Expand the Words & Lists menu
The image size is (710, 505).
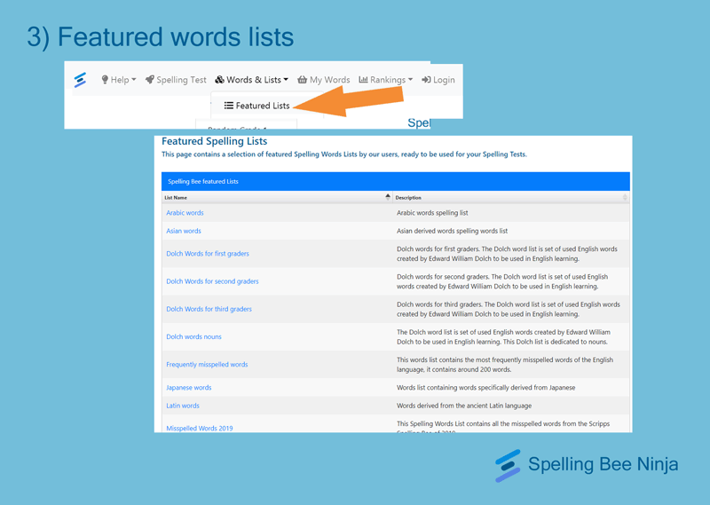[x=251, y=80]
